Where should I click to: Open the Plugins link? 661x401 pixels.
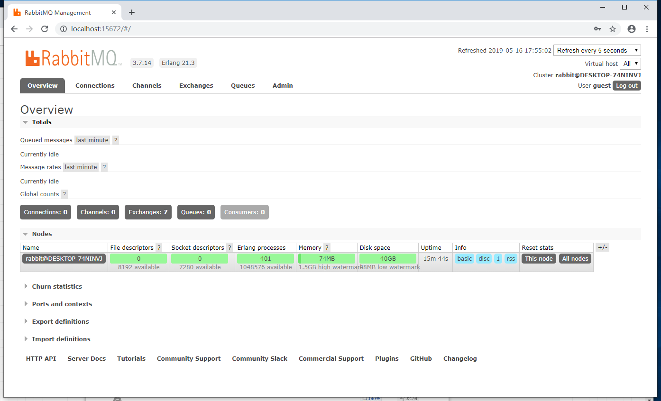(387, 358)
